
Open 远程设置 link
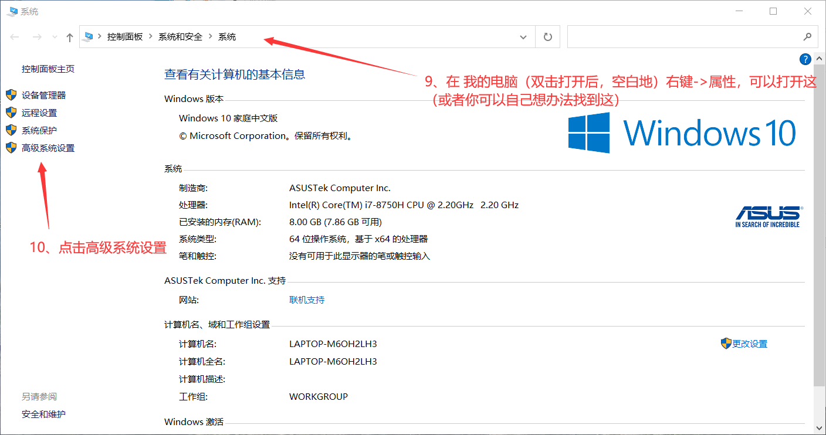(x=39, y=113)
